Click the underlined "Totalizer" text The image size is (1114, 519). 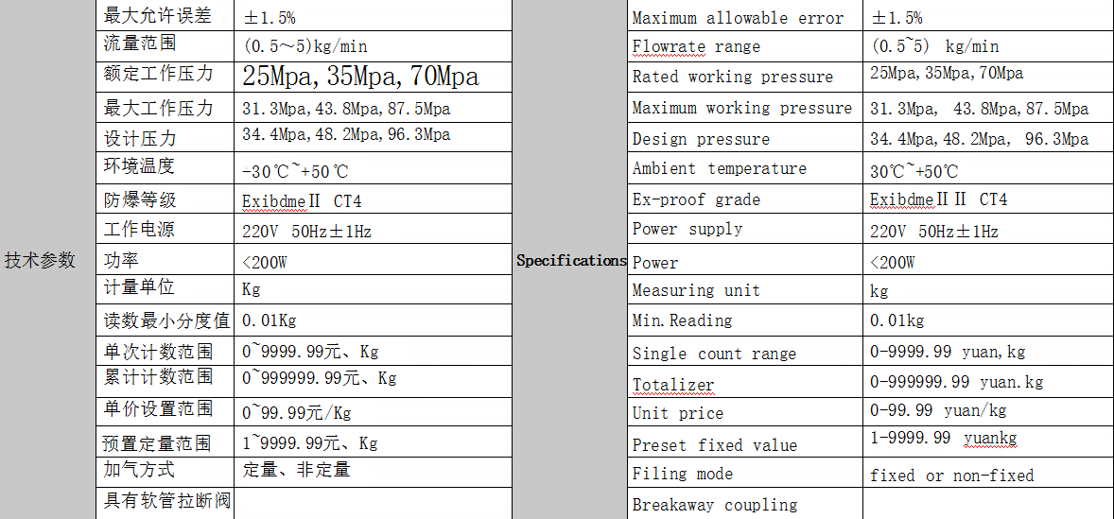pyautogui.click(x=673, y=384)
